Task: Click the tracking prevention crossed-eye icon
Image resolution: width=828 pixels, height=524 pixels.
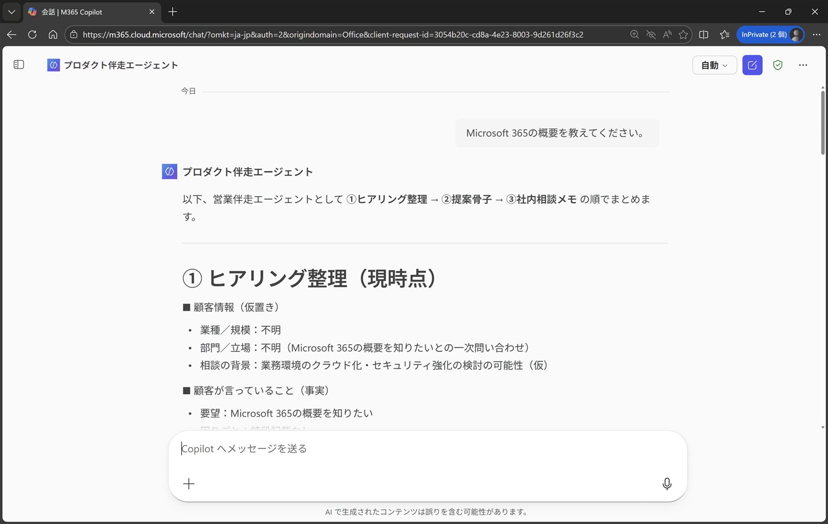Action: pyautogui.click(x=651, y=34)
